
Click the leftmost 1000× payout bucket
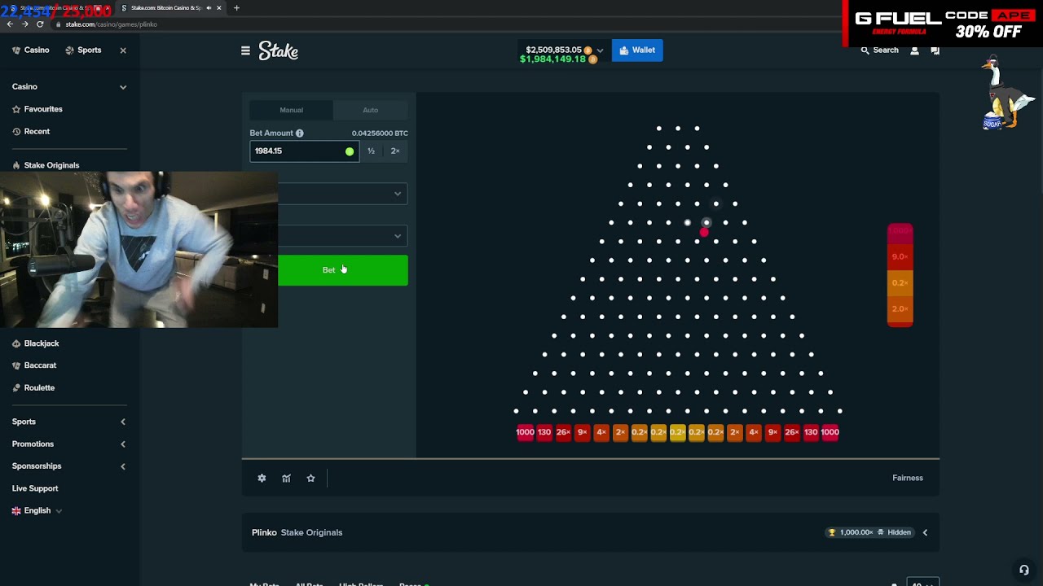point(526,433)
